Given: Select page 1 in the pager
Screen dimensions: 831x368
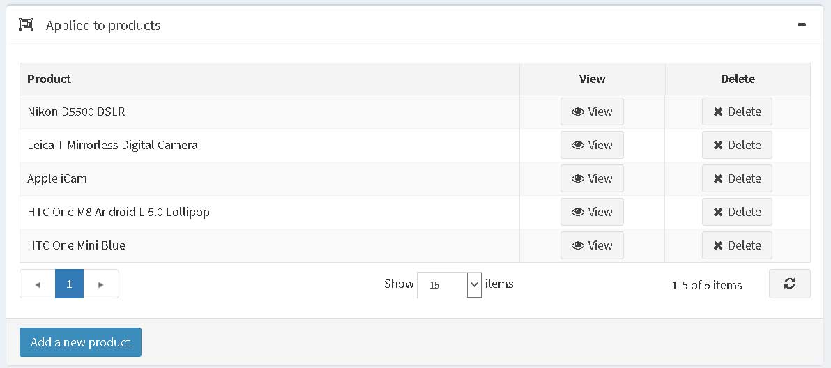Looking at the screenshot, I should (70, 284).
